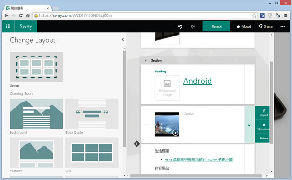This screenshot has height=180, width=292.
Task: Select the Group layout thumbnail
Action: 36,67
